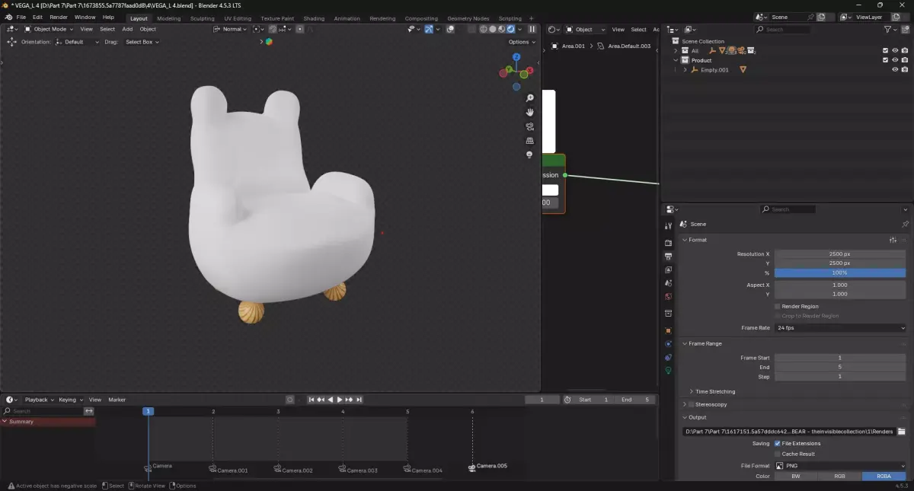
Task: Click the Empty.001 object icon in outliner
Action: point(694,69)
